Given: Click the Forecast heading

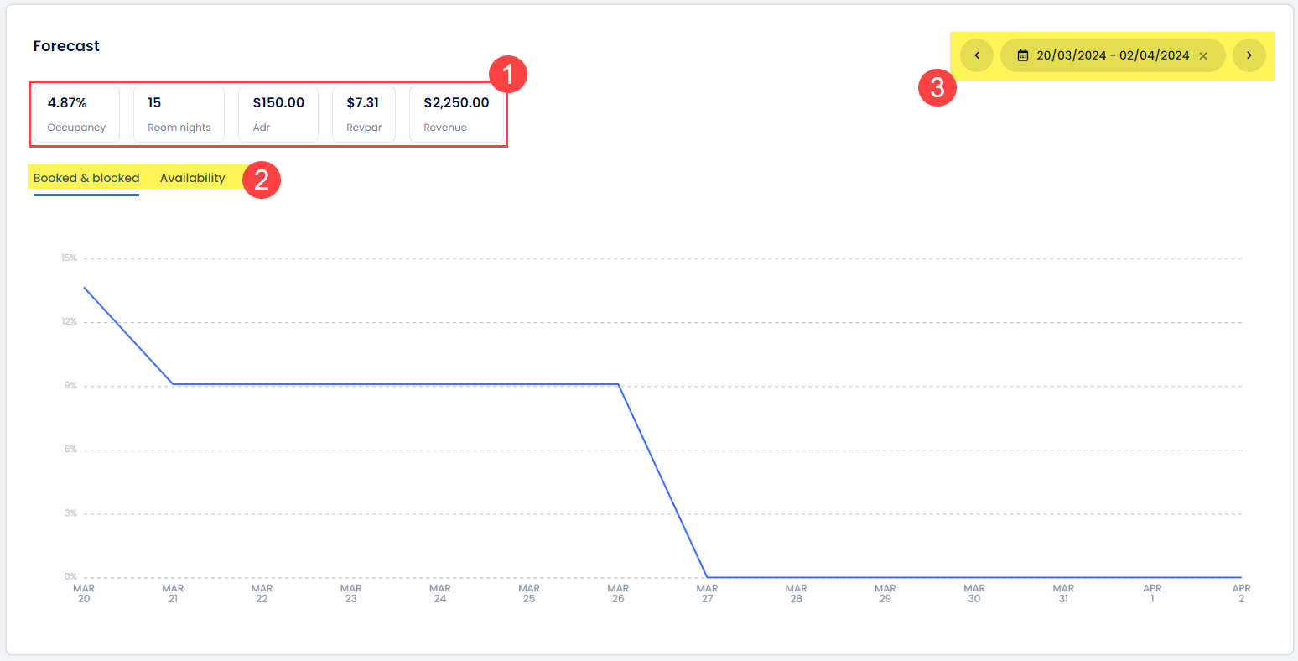Looking at the screenshot, I should pyautogui.click(x=66, y=46).
